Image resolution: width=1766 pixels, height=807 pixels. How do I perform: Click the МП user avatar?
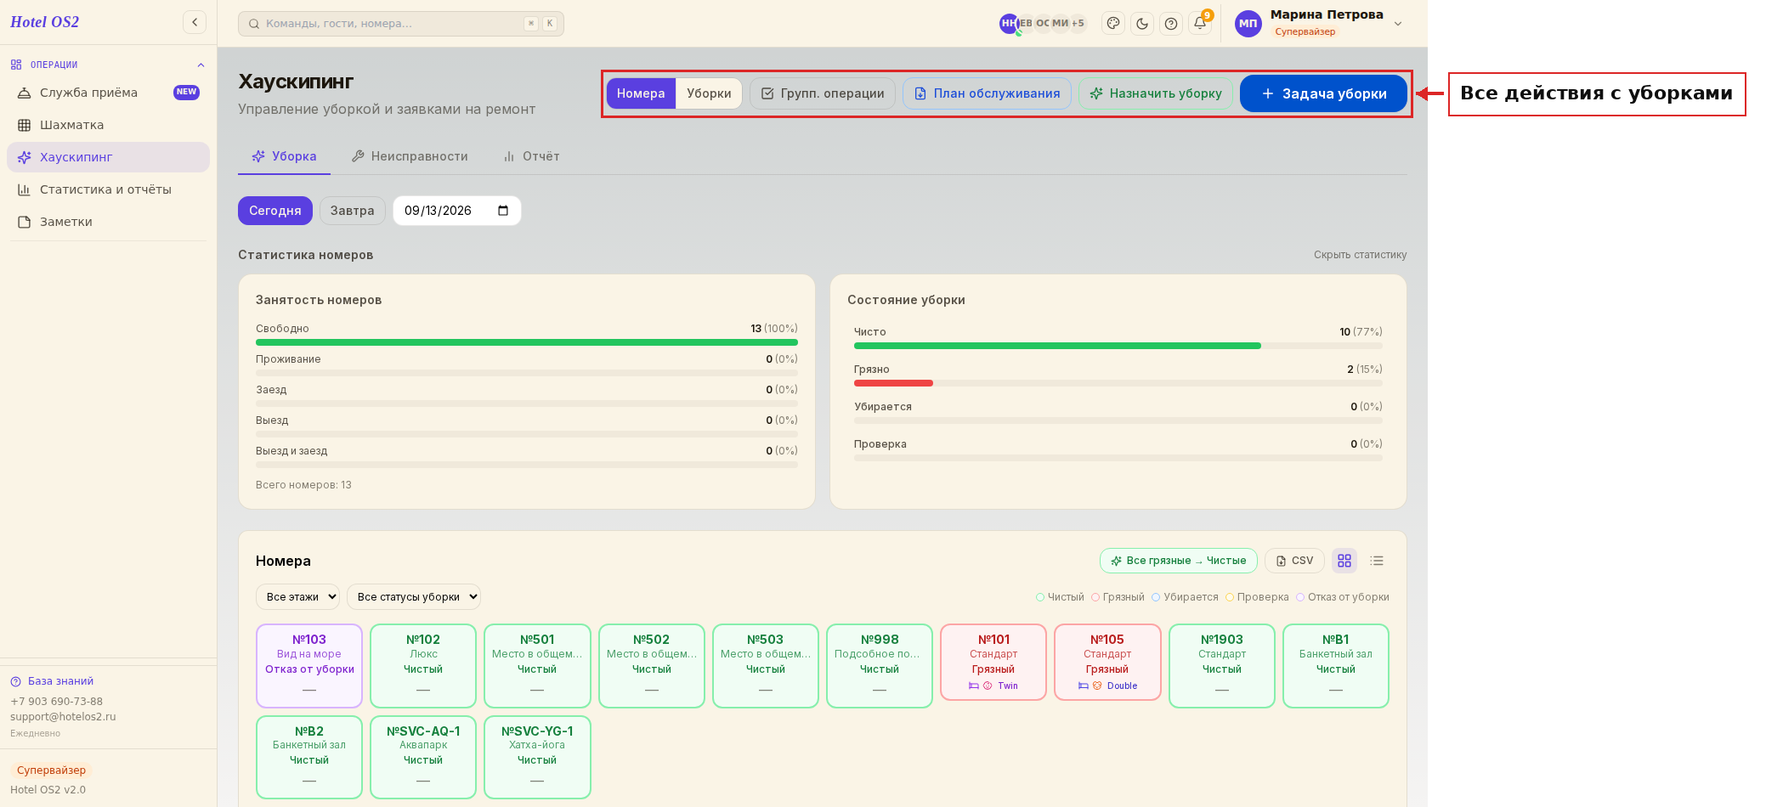tap(1248, 24)
